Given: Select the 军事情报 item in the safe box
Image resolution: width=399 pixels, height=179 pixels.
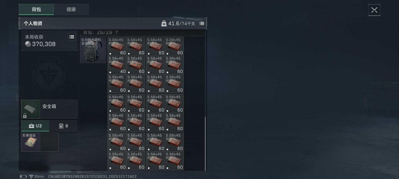Looking at the screenshot, I should [x=31, y=142].
